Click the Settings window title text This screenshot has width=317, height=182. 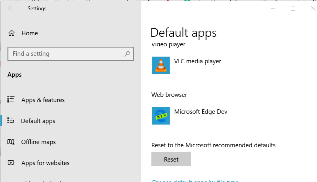tap(37, 8)
